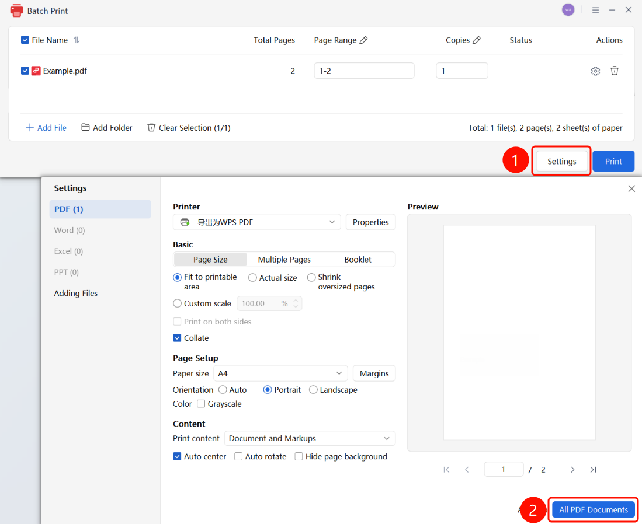Click the pencil icon next to Page Range
The height and width of the screenshot is (524, 642).
tap(363, 40)
